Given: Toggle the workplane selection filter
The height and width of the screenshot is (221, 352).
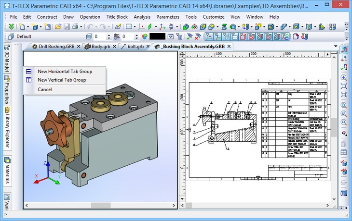Looking at the screenshot, I should pyautogui.click(x=226, y=37).
